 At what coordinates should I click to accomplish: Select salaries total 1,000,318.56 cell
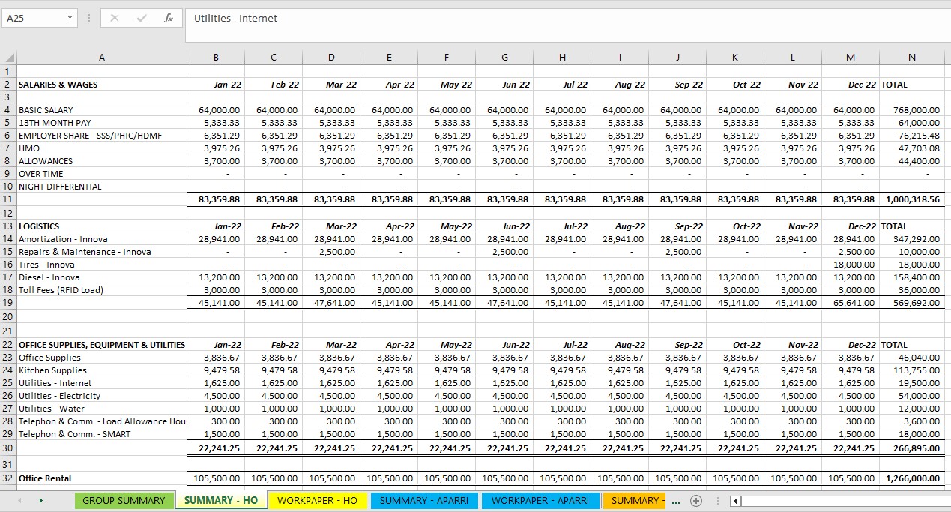tap(911, 199)
